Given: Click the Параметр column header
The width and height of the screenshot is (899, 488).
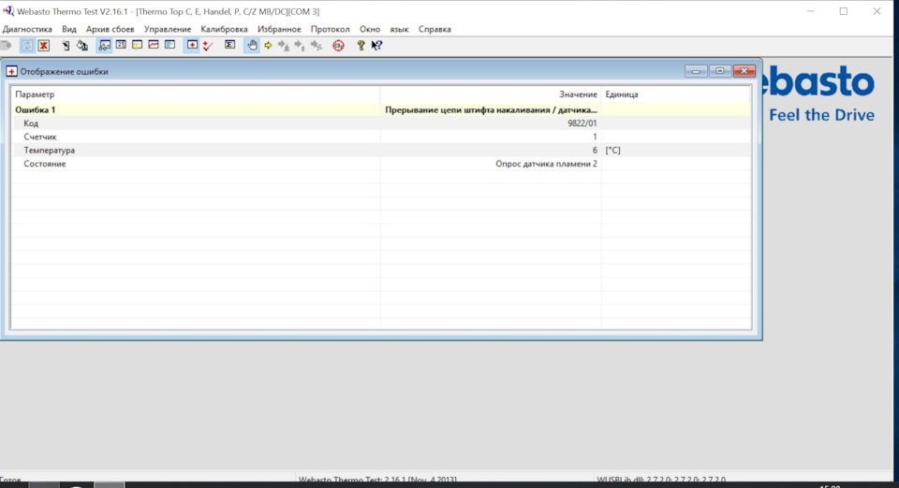Looking at the screenshot, I should click(x=195, y=94).
